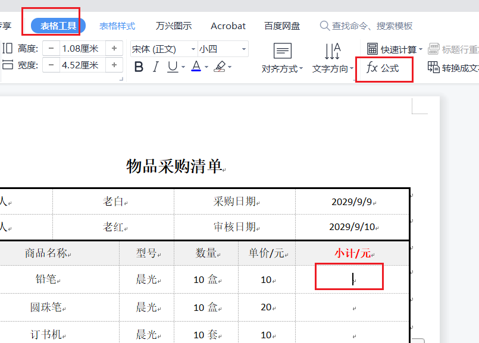Toggle Underline formatting
Screen dimensions: 479x343
click(x=173, y=67)
